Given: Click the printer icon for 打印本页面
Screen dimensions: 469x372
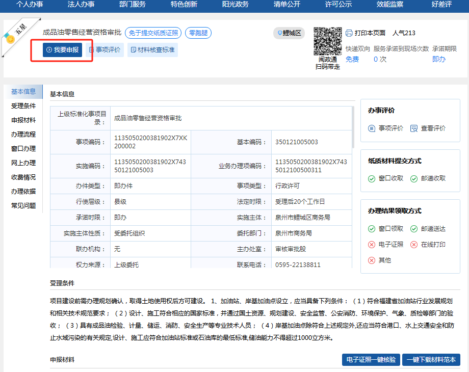Looking at the screenshot, I should point(349,33).
